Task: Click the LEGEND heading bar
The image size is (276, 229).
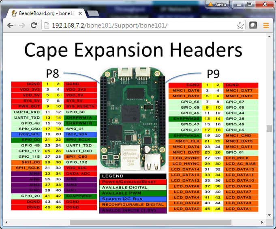Action: (x=133, y=176)
